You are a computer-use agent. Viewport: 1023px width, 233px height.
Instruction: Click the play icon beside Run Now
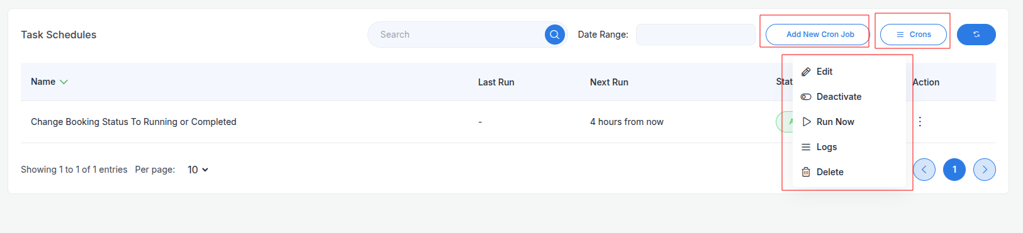pyautogui.click(x=807, y=122)
